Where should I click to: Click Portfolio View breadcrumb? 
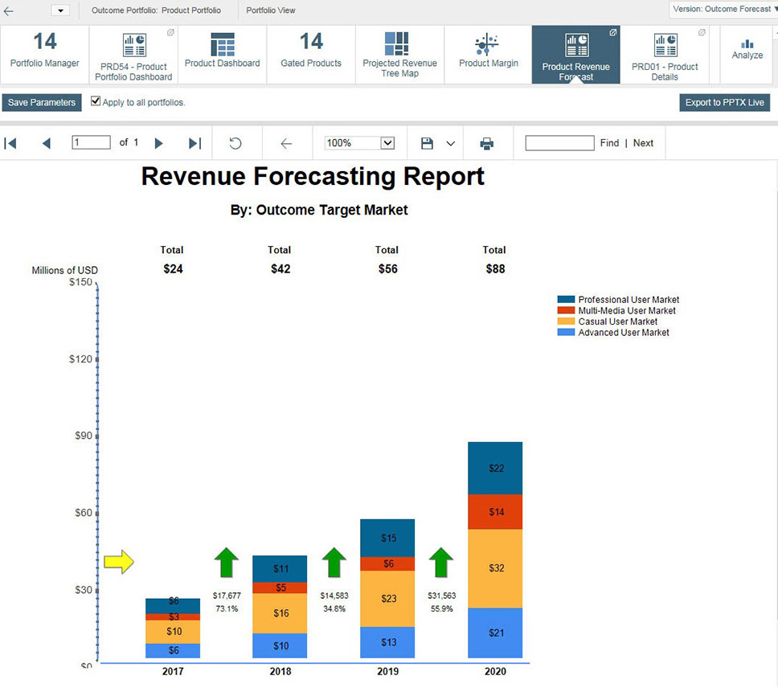coord(270,10)
